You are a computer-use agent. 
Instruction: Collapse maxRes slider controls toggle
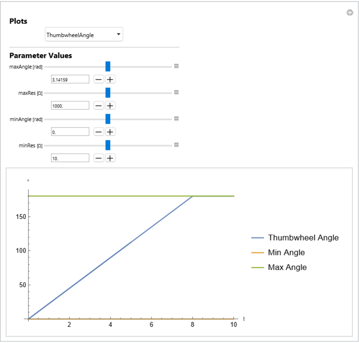click(176, 92)
